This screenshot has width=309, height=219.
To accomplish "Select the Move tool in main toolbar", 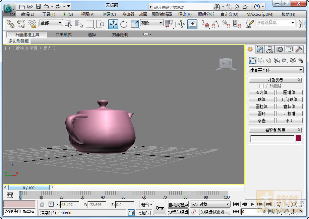I will (x=113, y=24).
